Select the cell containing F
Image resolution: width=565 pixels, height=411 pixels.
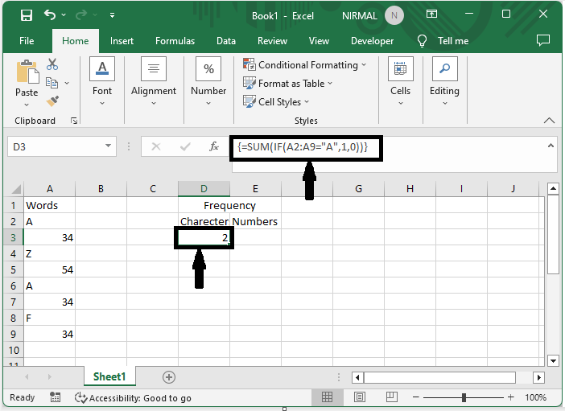click(x=50, y=318)
